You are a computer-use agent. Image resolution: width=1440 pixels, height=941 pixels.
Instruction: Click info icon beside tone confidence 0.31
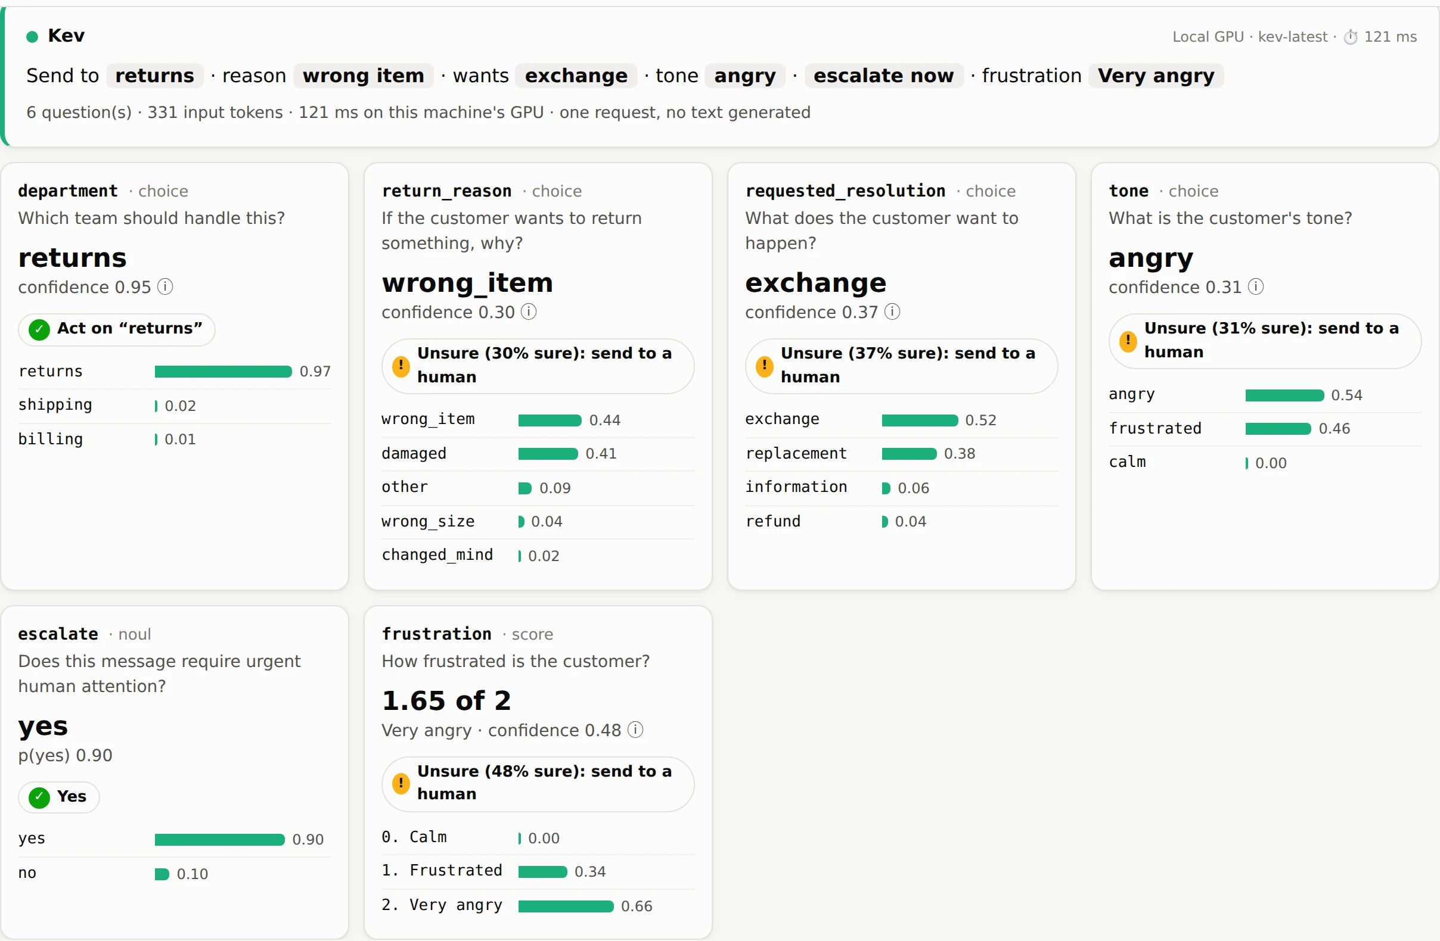pyautogui.click(x=1256, y=286)
